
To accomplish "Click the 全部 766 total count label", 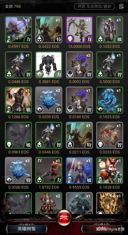I will pos(13,6).
